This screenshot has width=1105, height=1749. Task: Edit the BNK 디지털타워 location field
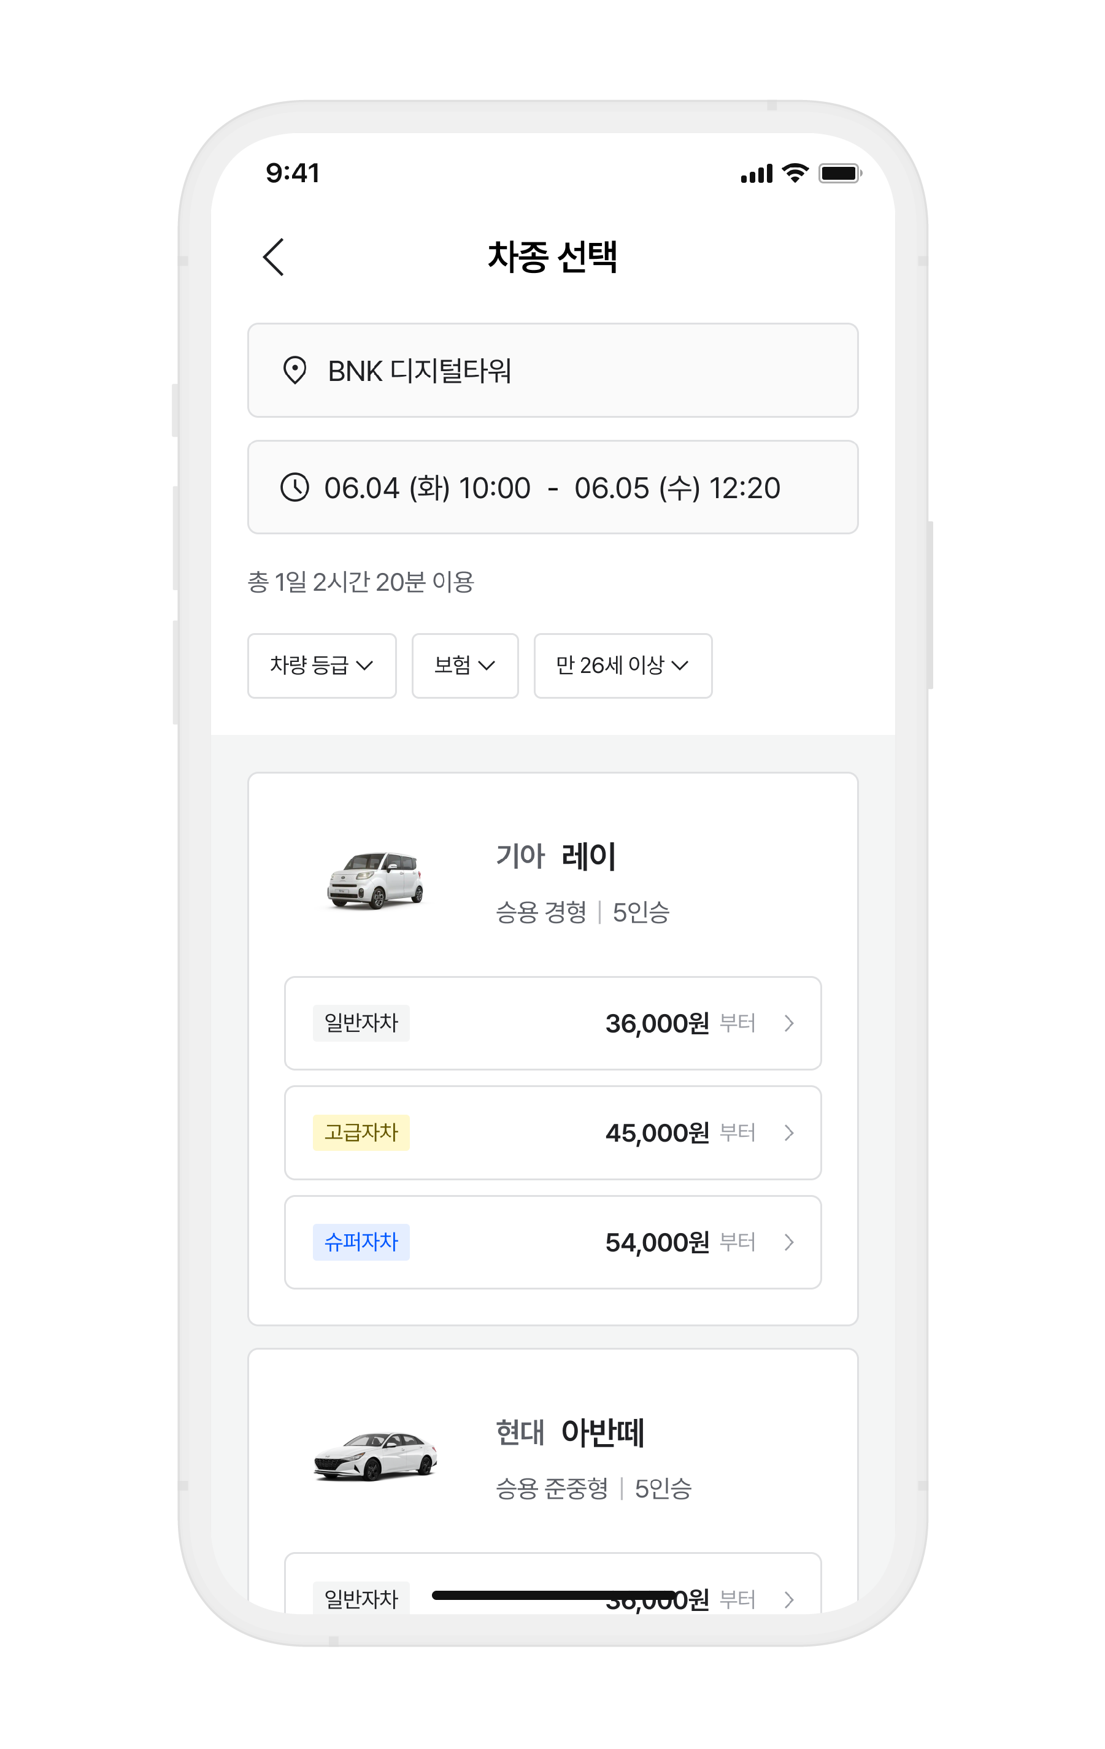[553, 371]
